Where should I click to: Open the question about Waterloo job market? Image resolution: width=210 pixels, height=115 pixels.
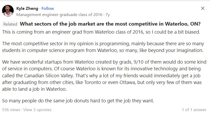[110, 24]
